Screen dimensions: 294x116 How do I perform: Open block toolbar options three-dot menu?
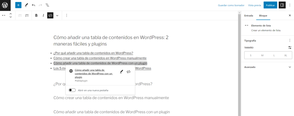(67, 15)
